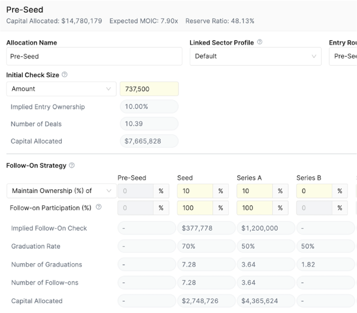Select the Series A maintain ownership field
Screen dimensions: 357x313
click(x=255, y=191)
